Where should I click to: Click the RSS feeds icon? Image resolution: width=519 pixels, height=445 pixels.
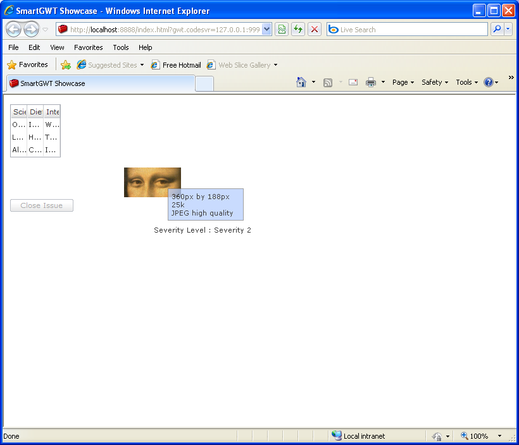[x=328, y=82]
